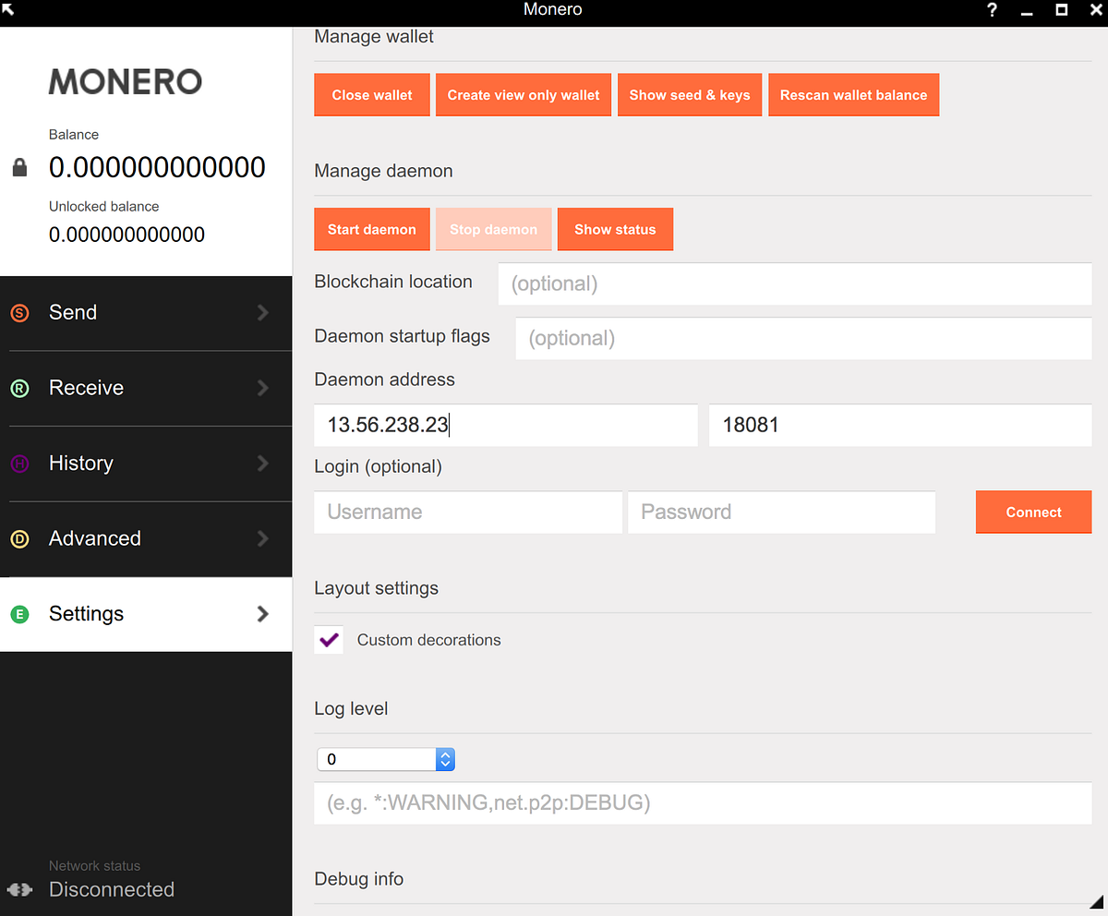
Task: Focus the Blockchain location field
Action: 795,283
